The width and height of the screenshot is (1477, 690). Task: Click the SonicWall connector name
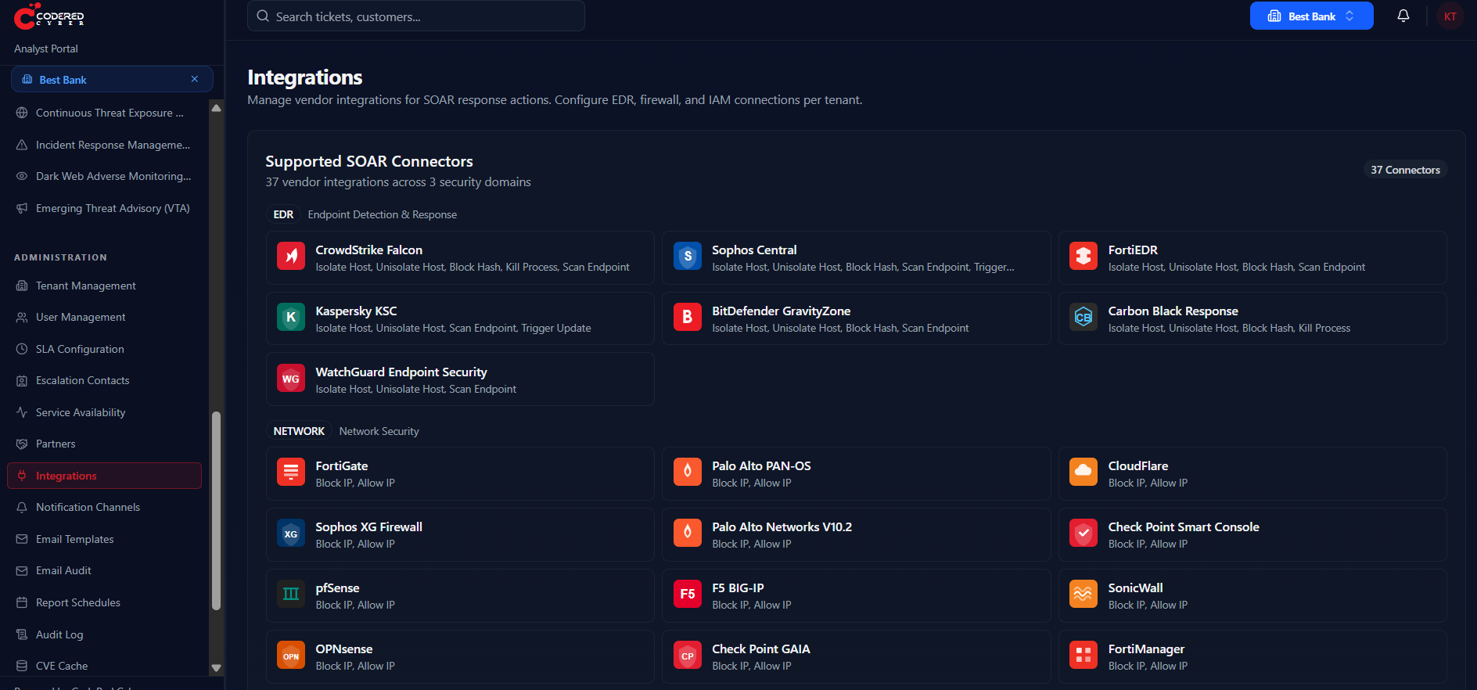click(1135, 588)
